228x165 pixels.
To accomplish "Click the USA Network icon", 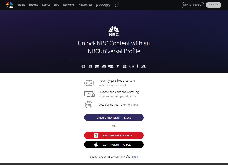I will [x=131, y=66].
